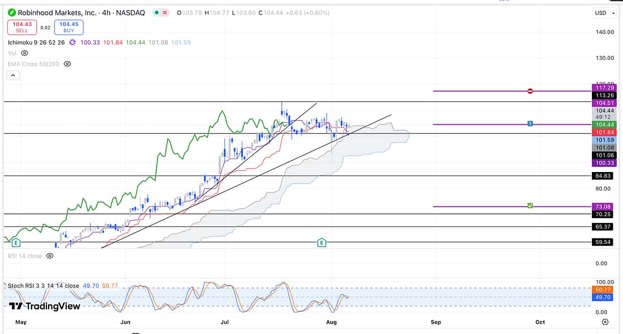Open chart settings gear at bottom right
This screenshot has height=334, width=623.
pyautogui.click(x=605, y=322)
